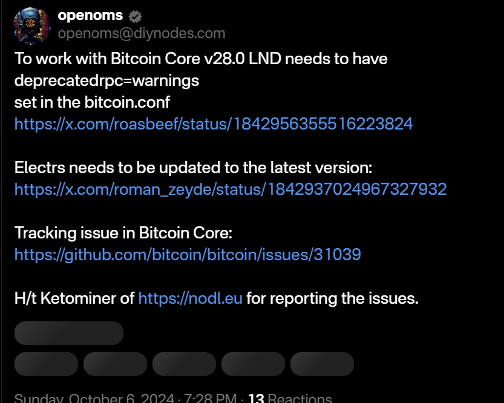Click the openoms@diynodes.com handle
This screenshot has width=504, height=403.
click(x=141, y=33)
